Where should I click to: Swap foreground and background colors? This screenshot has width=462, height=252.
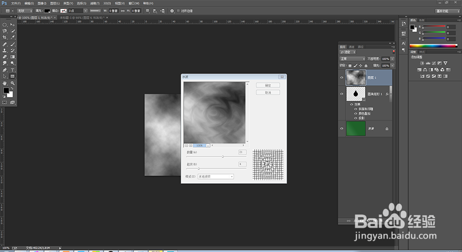coord(12,88)
